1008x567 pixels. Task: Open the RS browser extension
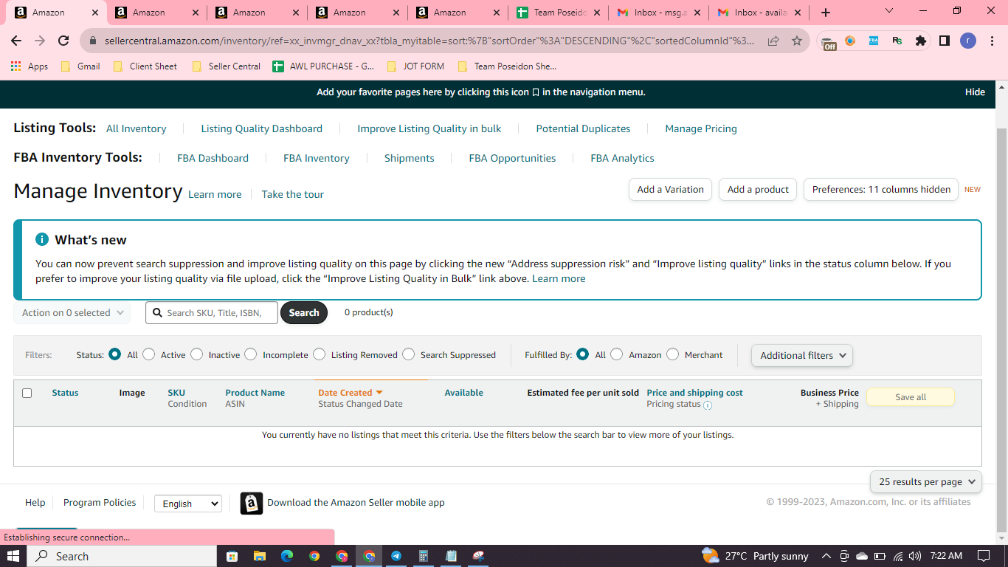(x=897, y=41)
